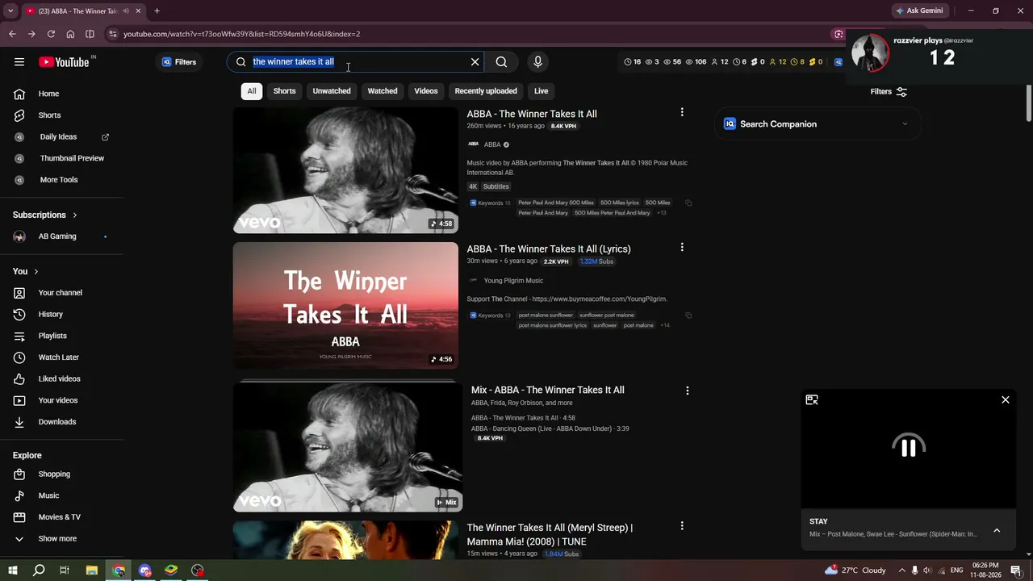The height and width of the screenshot is (581, 1033).
Task: Open the Windows Start menu
Action: click(13, 571)
